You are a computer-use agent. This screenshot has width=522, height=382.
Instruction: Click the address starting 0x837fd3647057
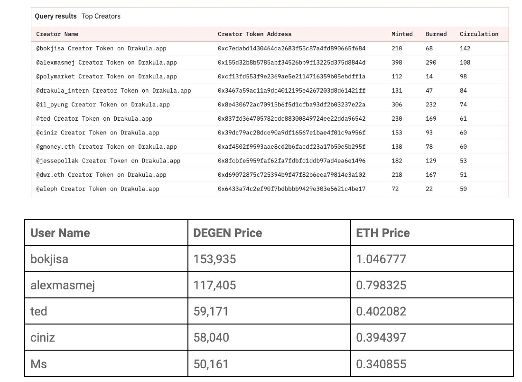(x=292, y=118)
